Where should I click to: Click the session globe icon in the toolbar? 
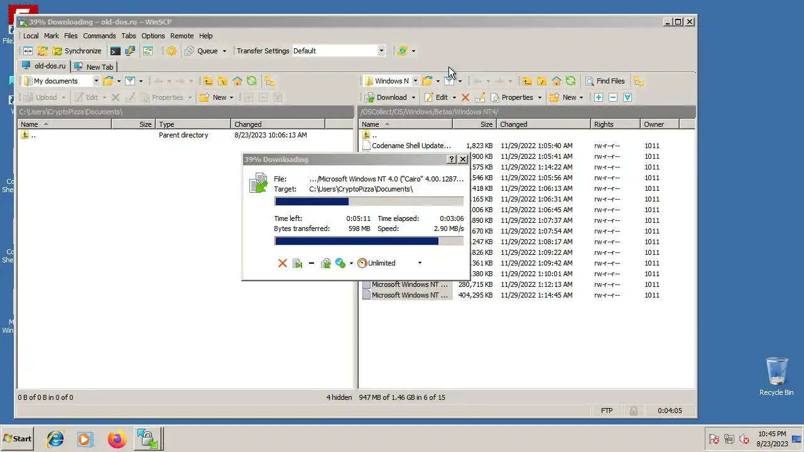point(403,51)
